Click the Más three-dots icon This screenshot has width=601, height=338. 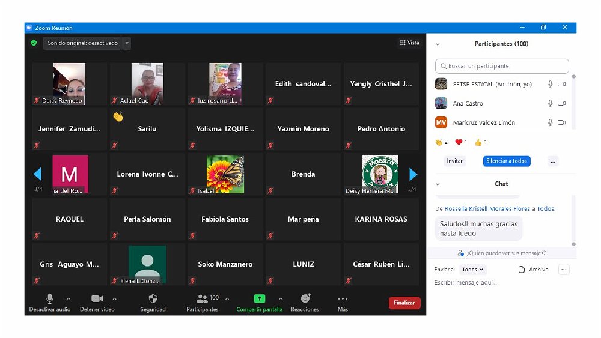click(x=343, y=298)
